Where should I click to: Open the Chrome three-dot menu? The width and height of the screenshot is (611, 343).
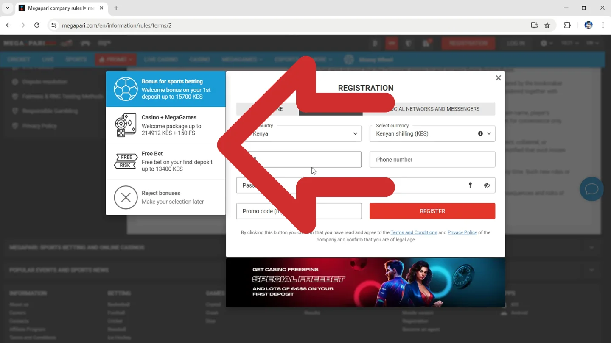603,25
